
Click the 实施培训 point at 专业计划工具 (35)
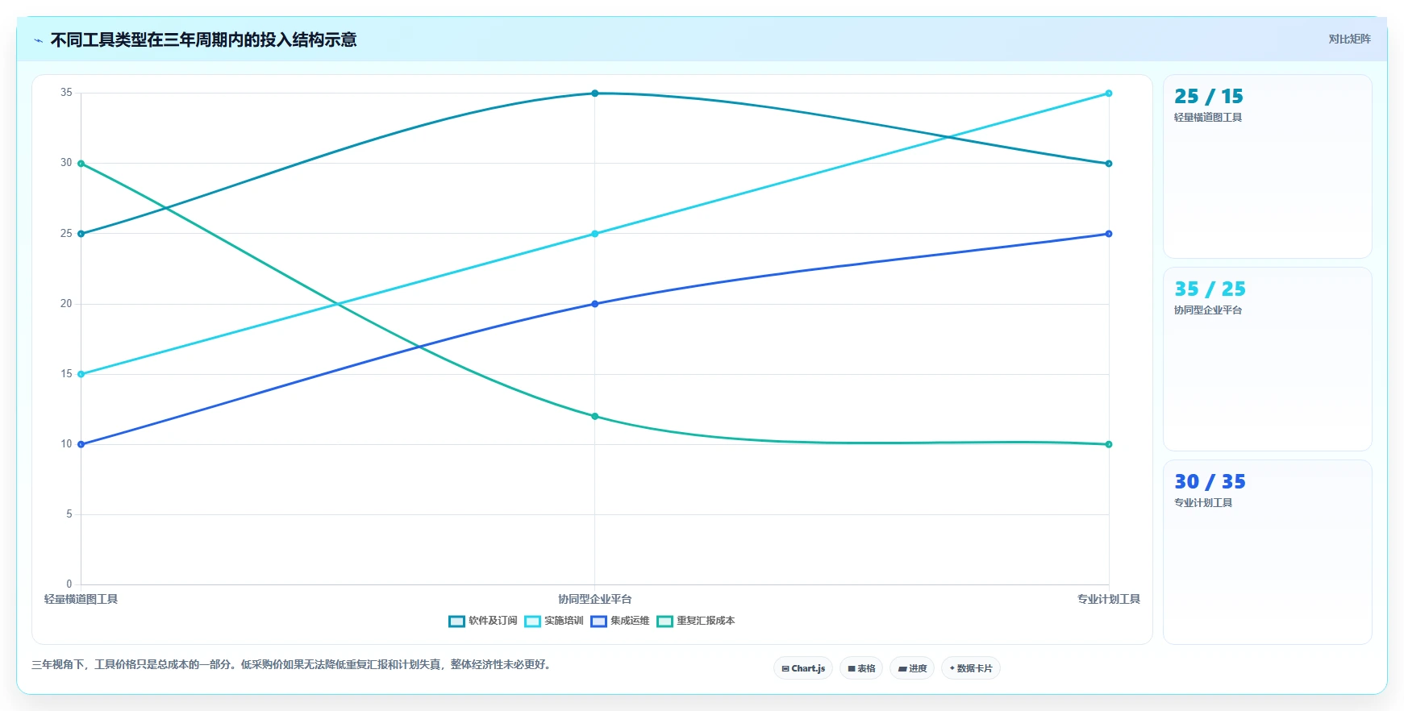click(1109, 94)
